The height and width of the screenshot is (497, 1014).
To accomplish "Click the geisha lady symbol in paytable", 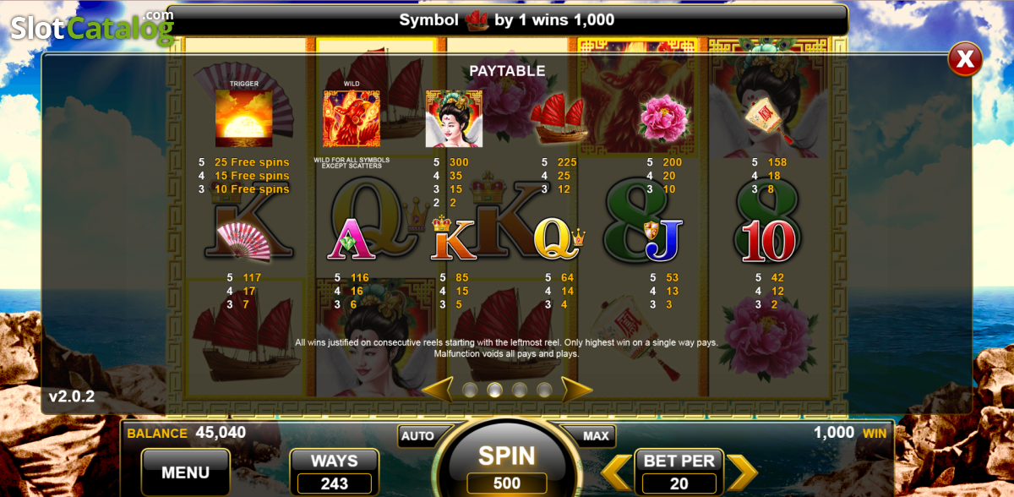I will pos(454,118).
